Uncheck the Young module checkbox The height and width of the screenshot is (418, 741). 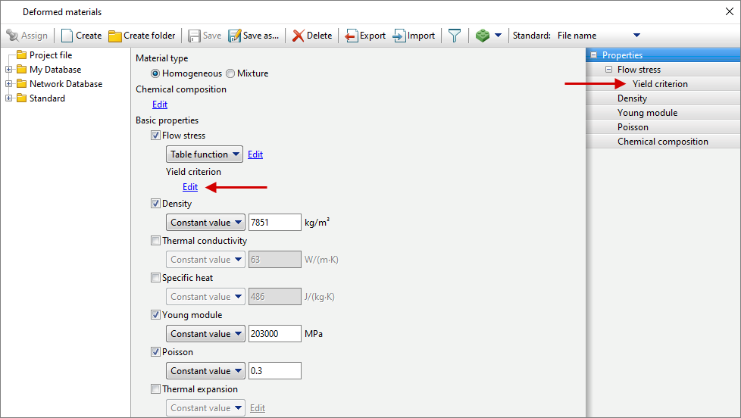tap(156, 315)
